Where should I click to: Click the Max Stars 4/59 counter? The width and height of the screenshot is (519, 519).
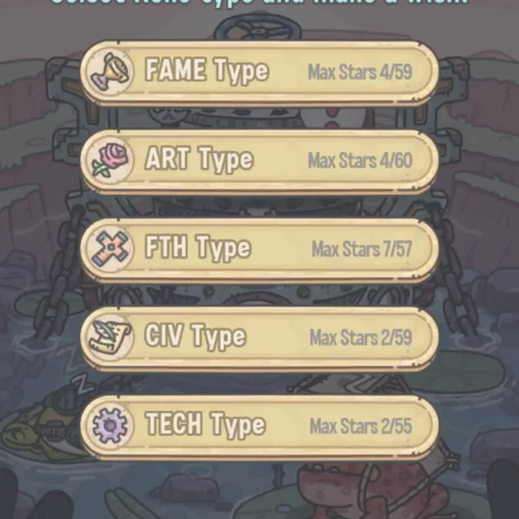[360, 72]
